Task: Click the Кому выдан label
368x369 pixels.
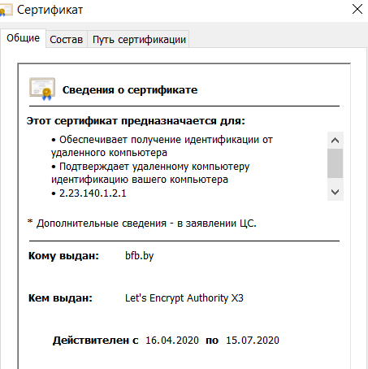Action: pyautogui.click(x=63, y=256)
